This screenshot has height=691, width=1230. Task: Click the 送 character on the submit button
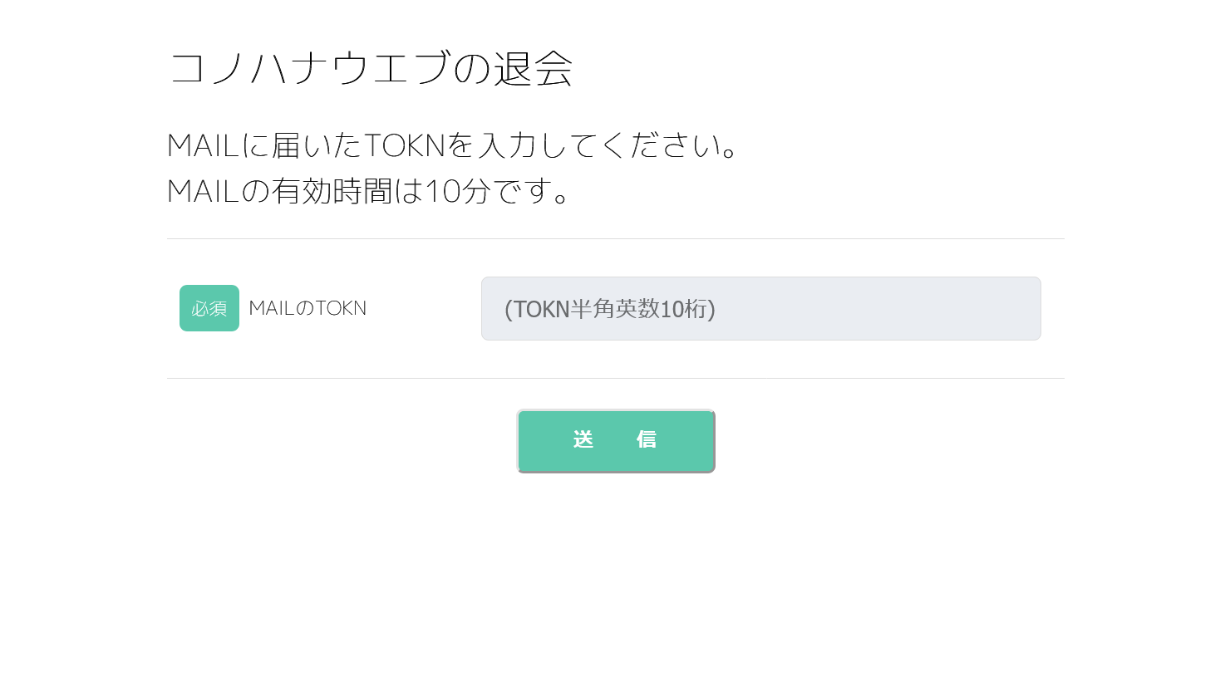(583, 439)
